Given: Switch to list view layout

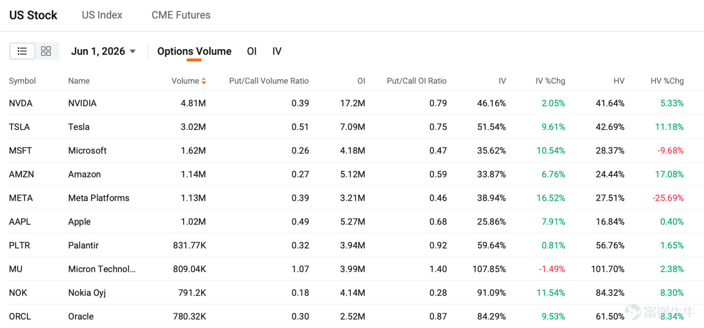Looking at the screenshot, I should 22,51.
